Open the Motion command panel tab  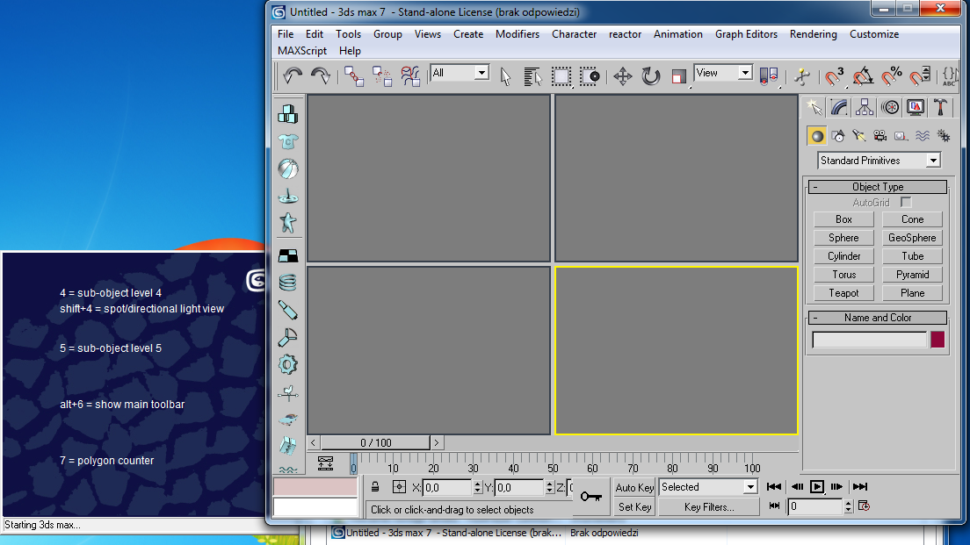pos(890,108)
